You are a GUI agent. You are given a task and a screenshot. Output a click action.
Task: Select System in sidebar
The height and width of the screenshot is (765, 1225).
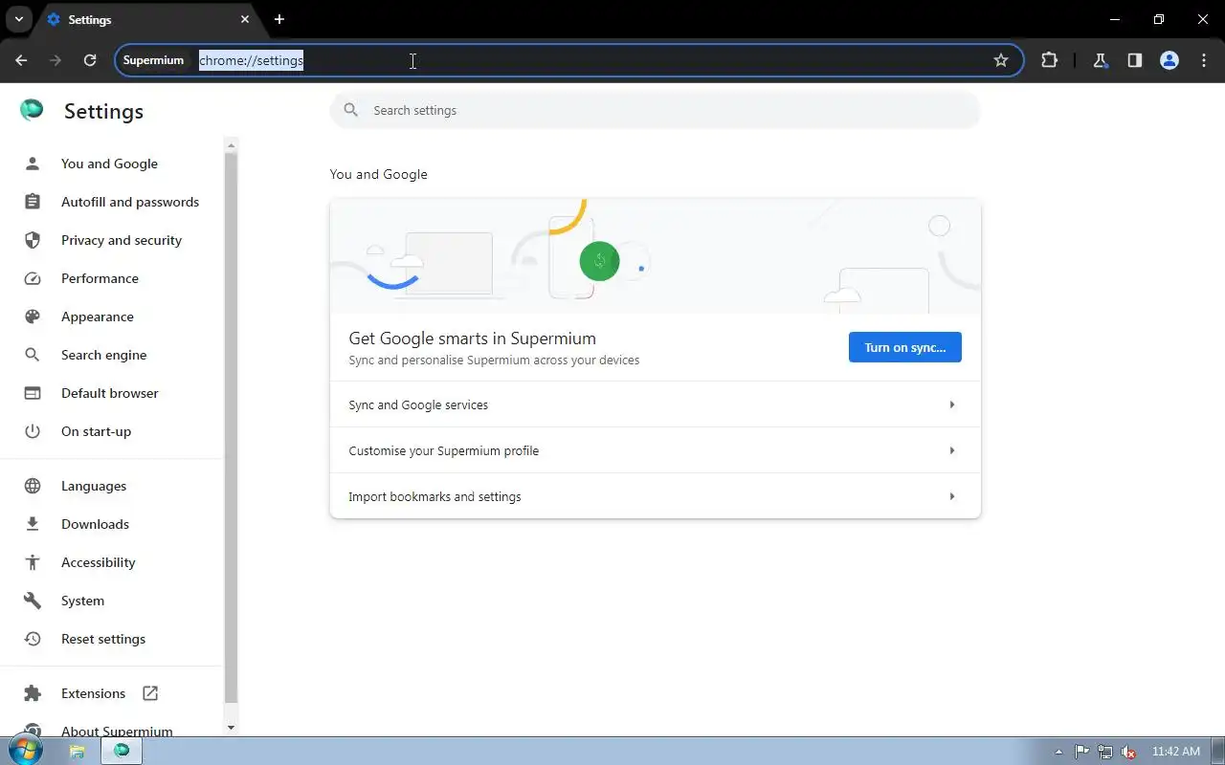112,601
